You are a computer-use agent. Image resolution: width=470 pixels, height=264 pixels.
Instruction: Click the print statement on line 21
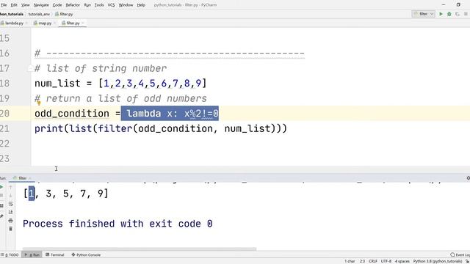coord(161,129)
